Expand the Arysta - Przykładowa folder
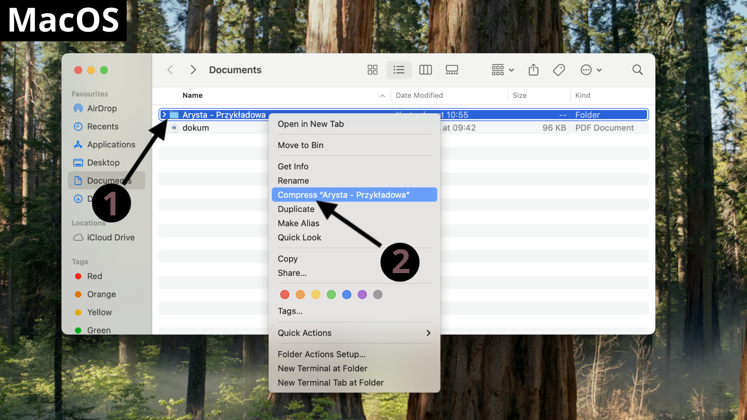Screen dimensions: 747x420 point(164,115)
